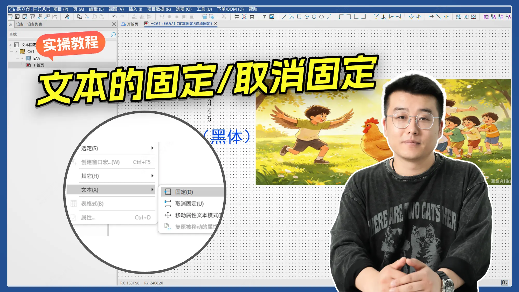Select the Rectangle drawing tool
Viewport: 519px width, 292px height.
[299, 17]
